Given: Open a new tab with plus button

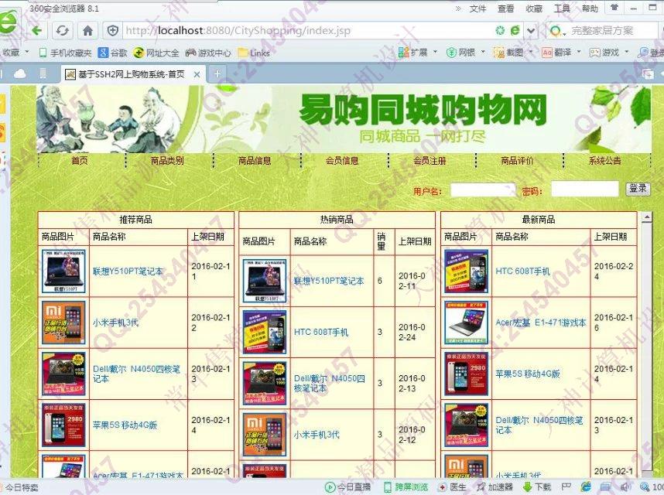Looking at the screenshot, I should (x=217, y=74).
